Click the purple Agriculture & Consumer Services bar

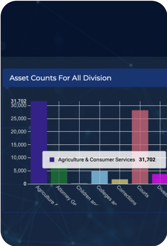tap(39, 142)
